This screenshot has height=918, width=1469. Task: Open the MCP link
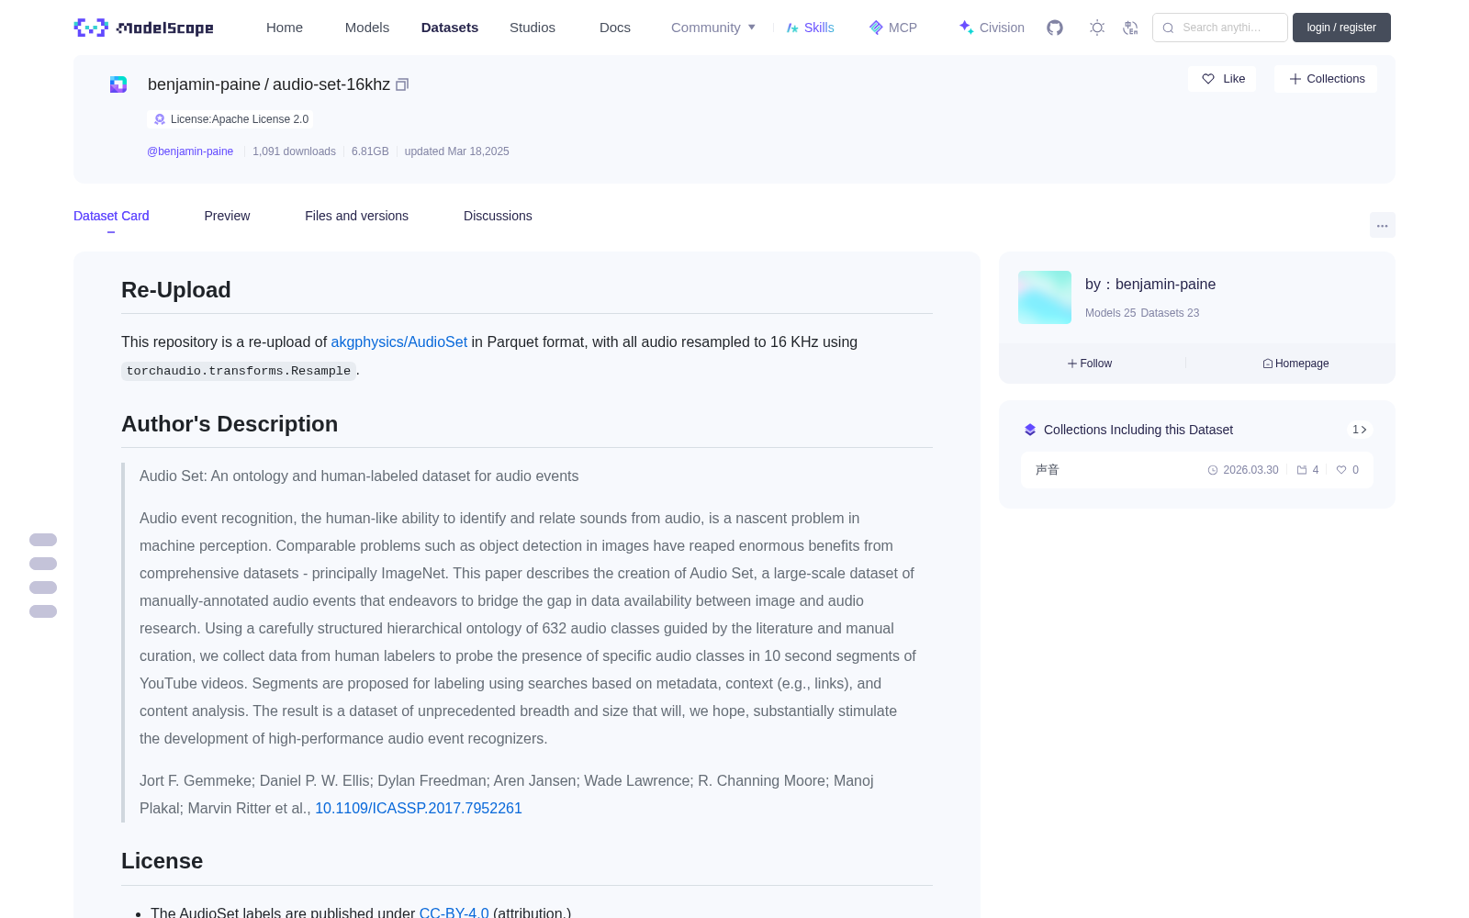tap(893, 28)
